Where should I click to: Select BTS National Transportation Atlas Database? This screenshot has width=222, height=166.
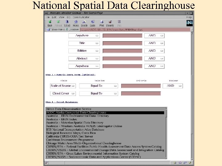click(105, 130)
